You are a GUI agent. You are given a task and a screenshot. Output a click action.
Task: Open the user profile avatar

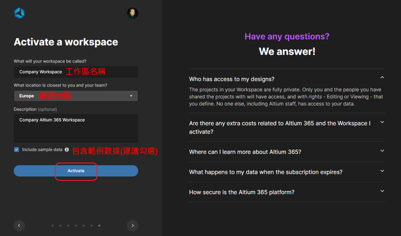click(132, 13)
